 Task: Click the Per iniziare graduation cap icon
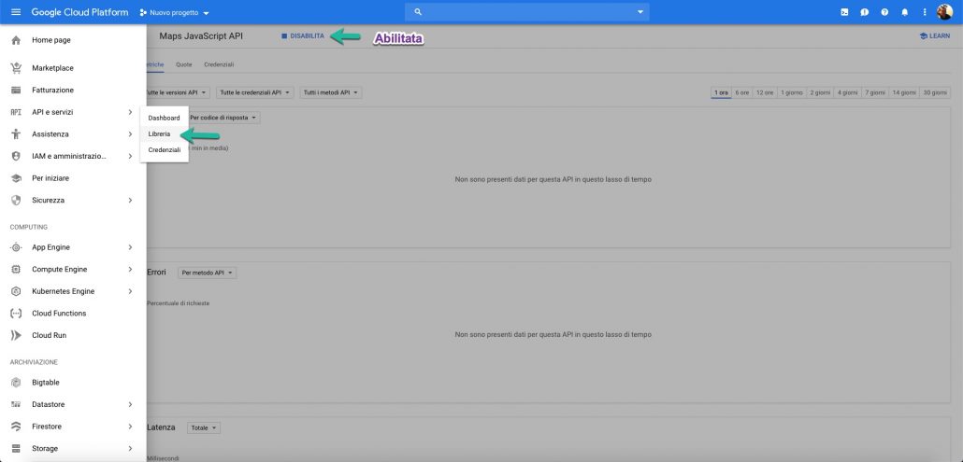coord(16,178)
